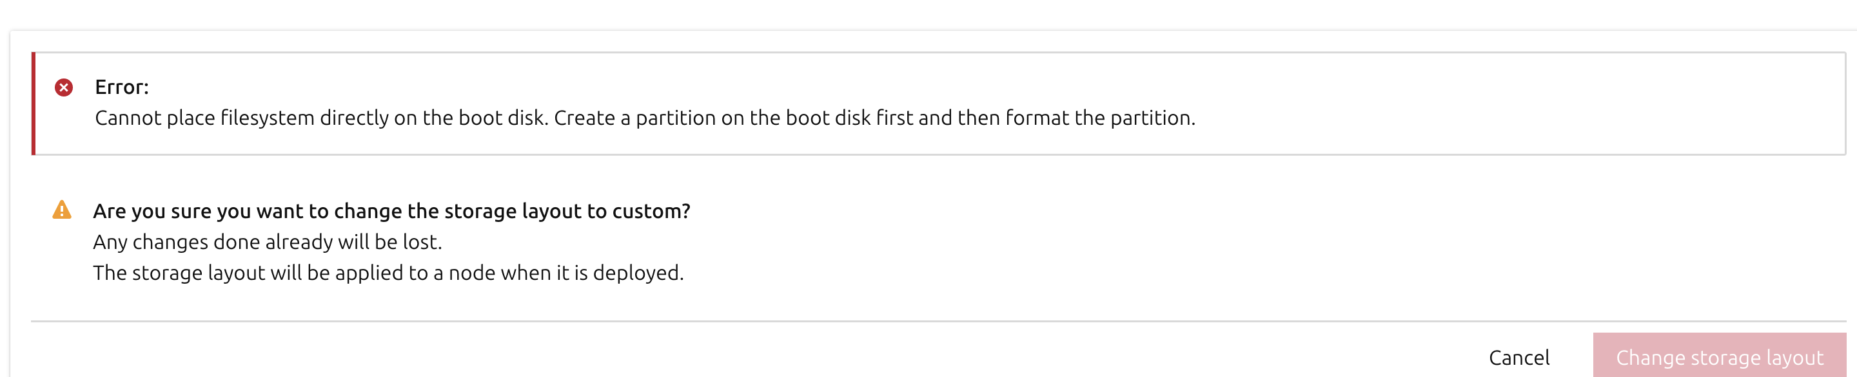Click blank area right of confirmation question
The image size is (1857, 377).
pos(1226,211)
